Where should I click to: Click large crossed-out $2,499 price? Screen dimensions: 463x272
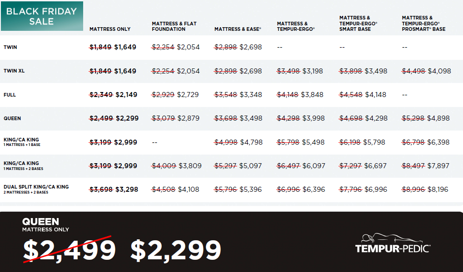tap(70, 250)
